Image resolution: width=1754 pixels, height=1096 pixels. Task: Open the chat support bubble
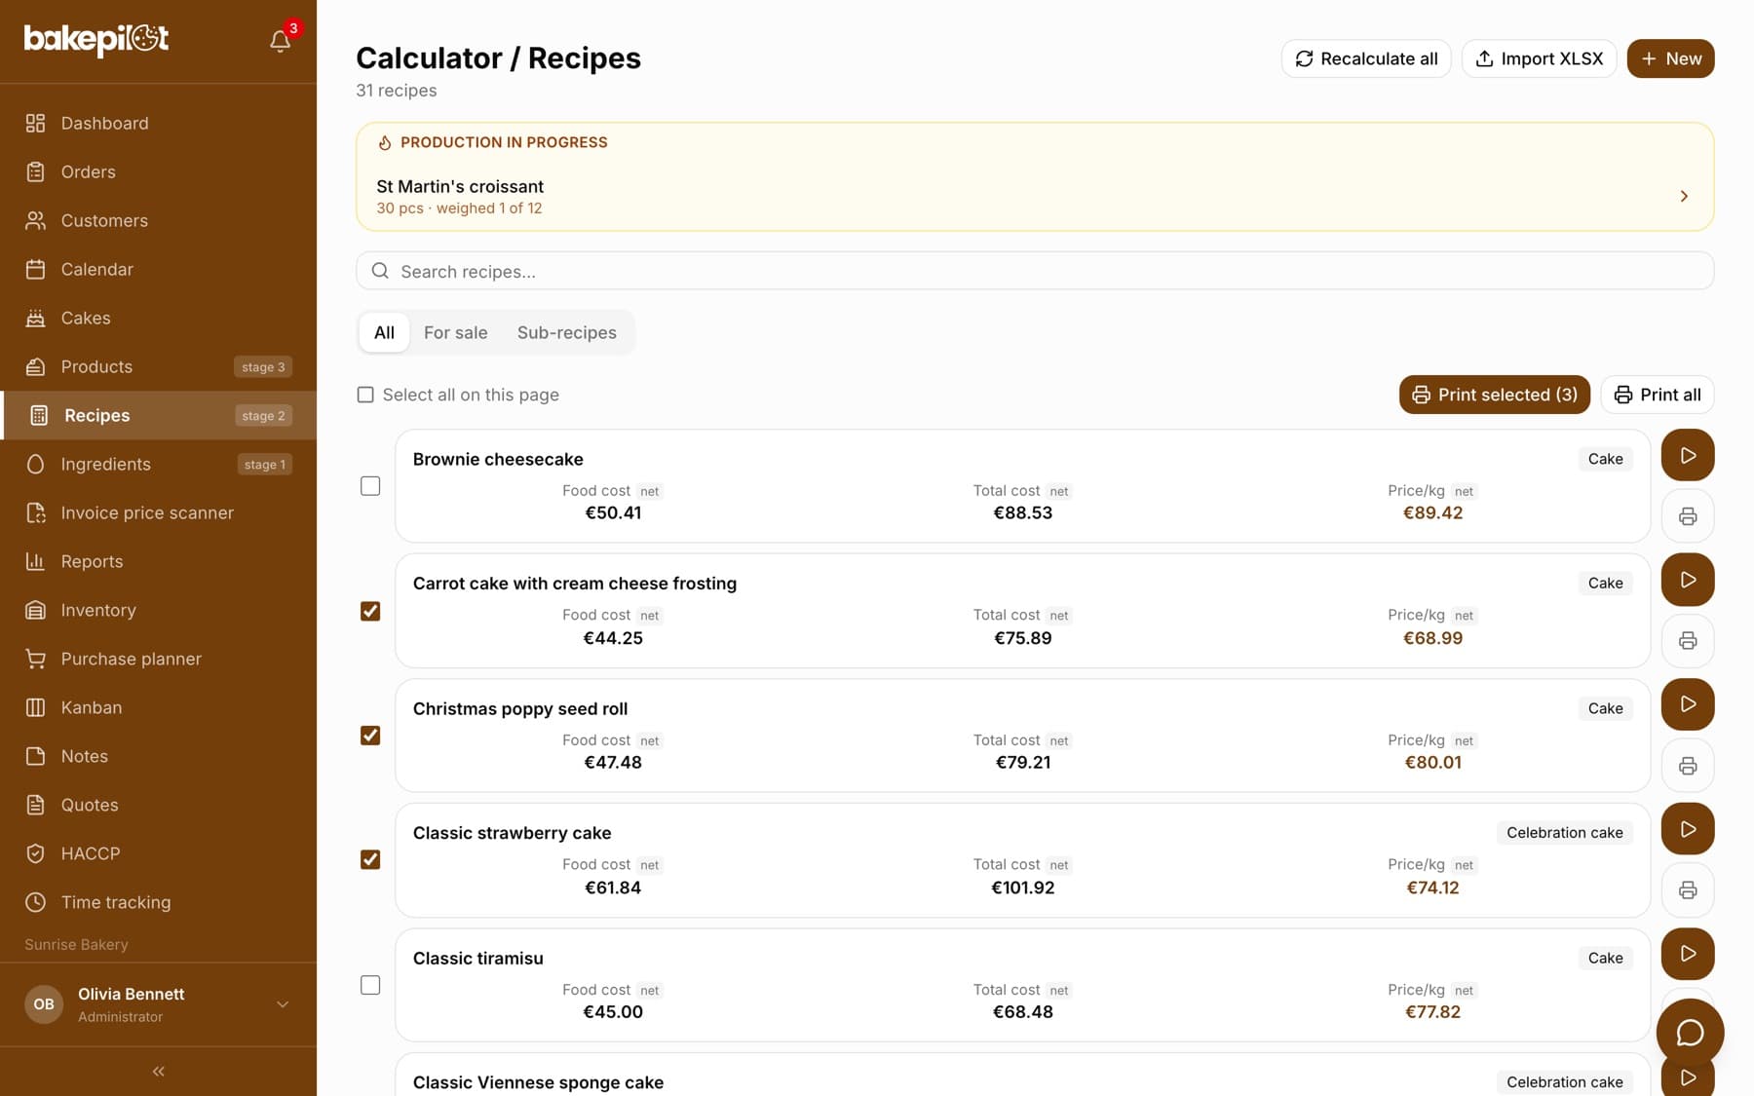click(1690, 1033)
